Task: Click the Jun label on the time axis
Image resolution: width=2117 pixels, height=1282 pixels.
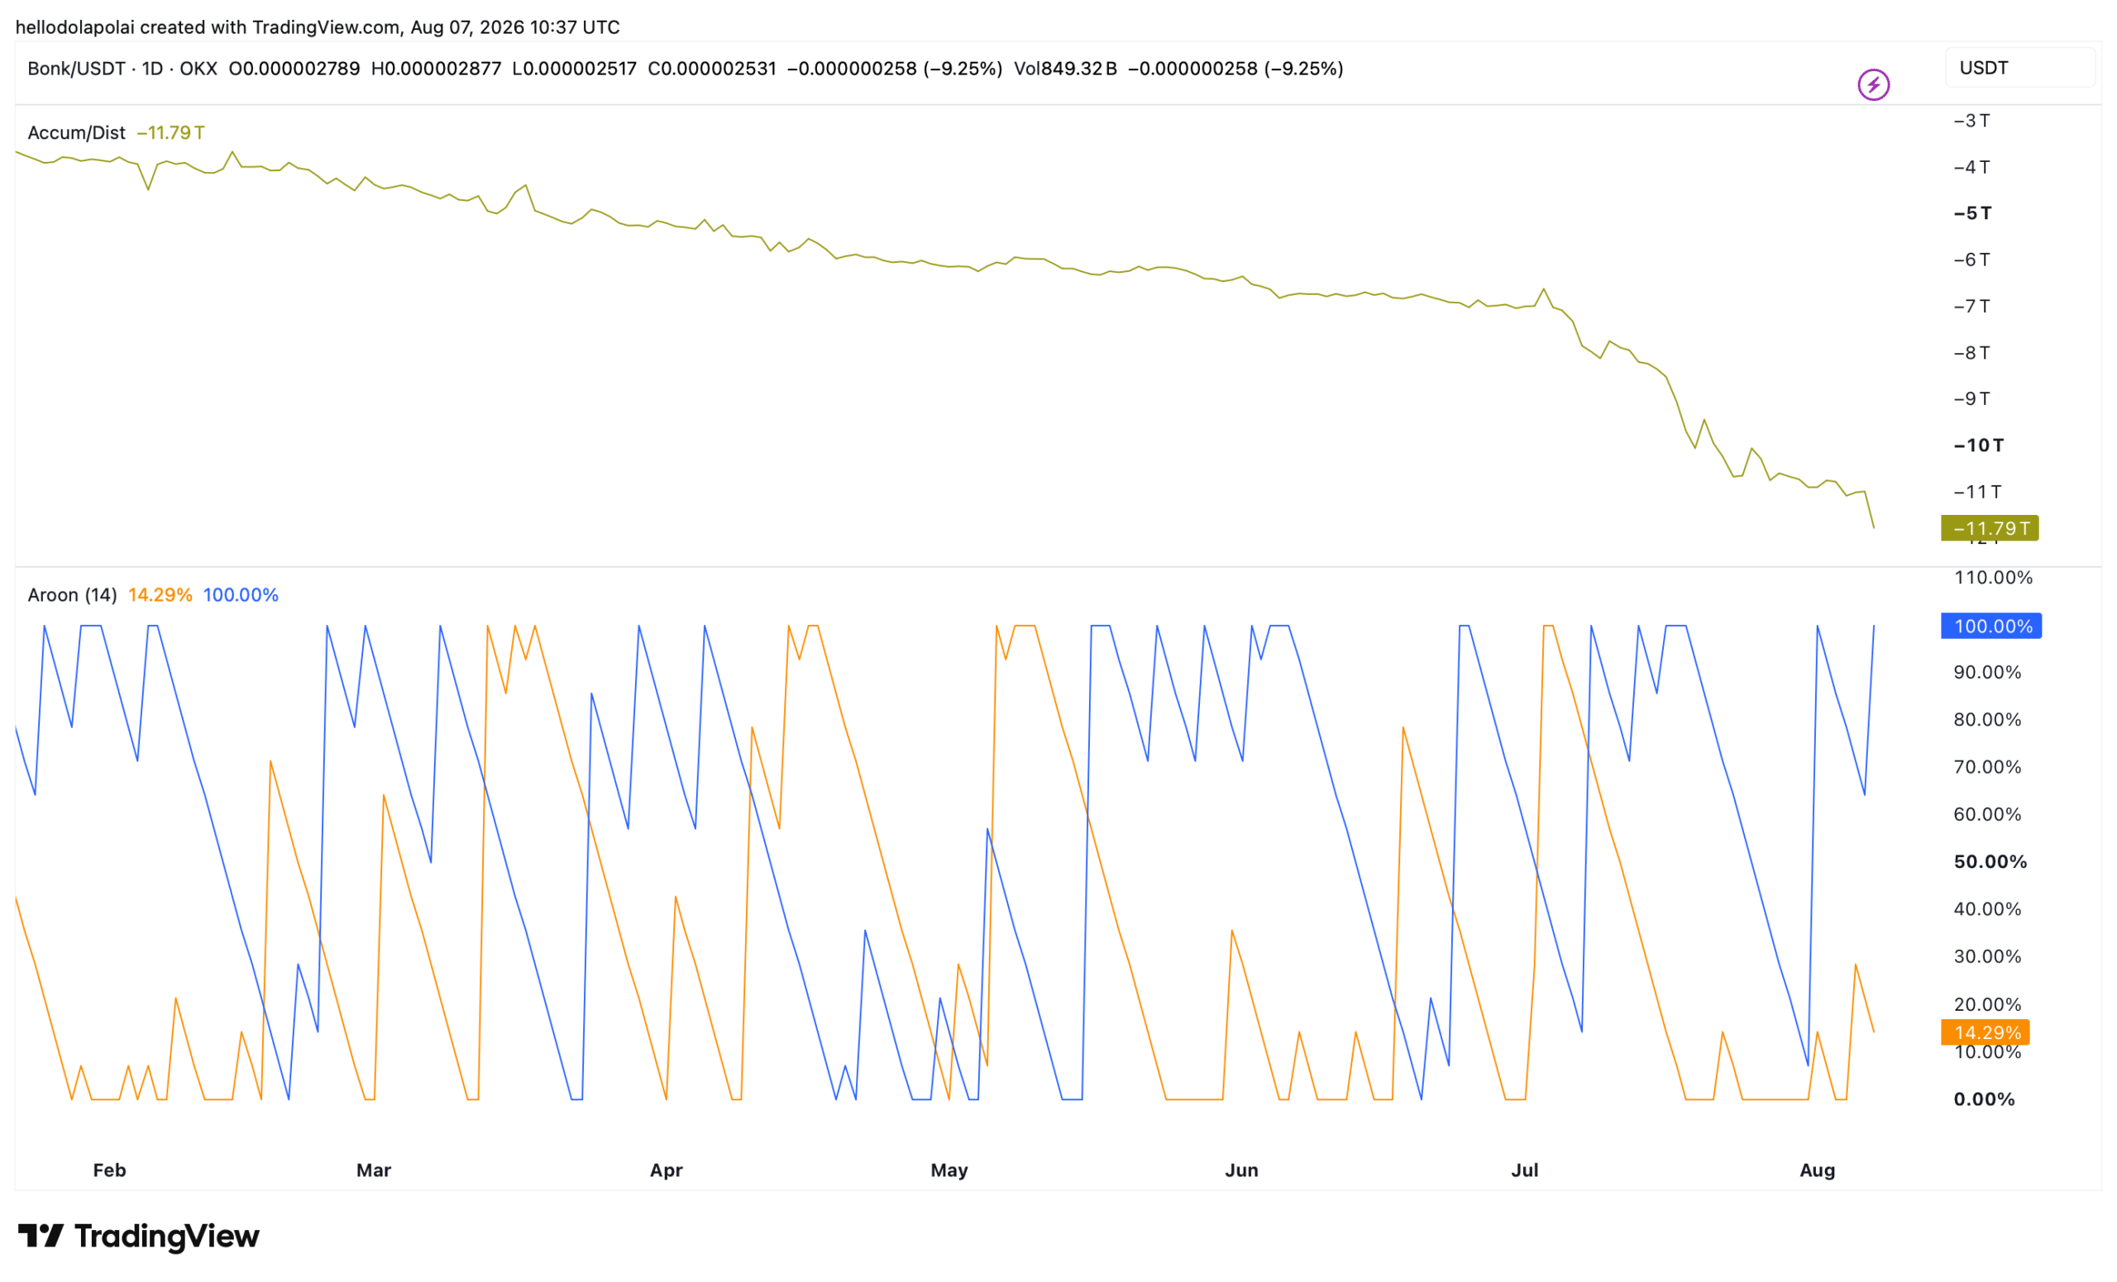Action: 1240,1170
